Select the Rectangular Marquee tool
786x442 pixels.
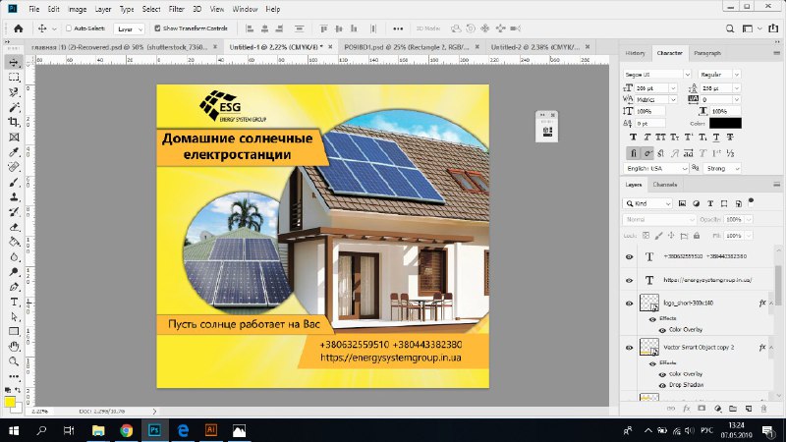(x=14, y=78)
